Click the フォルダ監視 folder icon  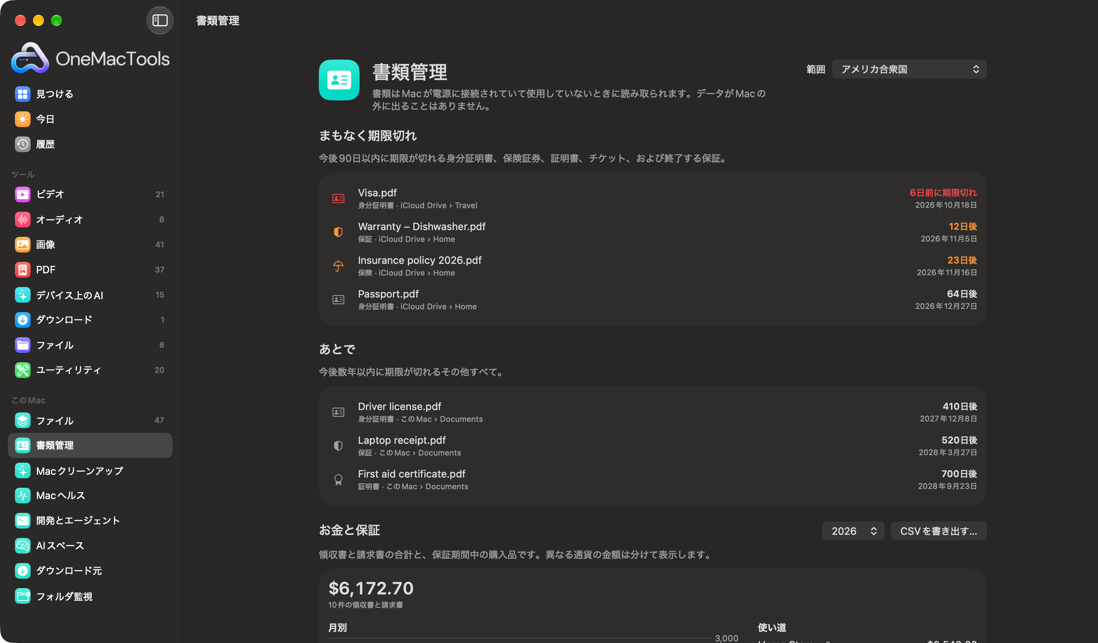coord(23,596)
